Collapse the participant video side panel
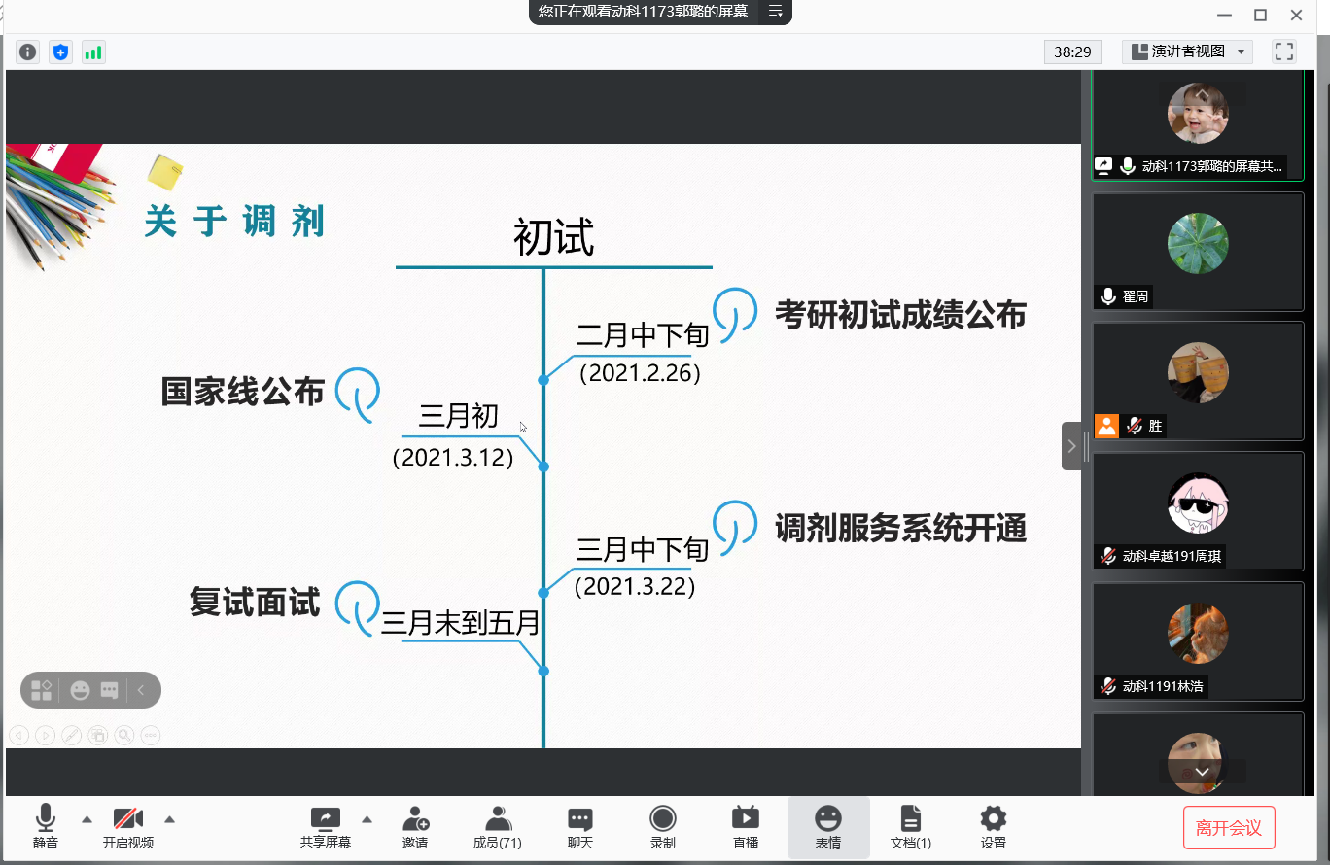Image resolution: width=1330 pixels, height=865 pixels. point(1071,446)
